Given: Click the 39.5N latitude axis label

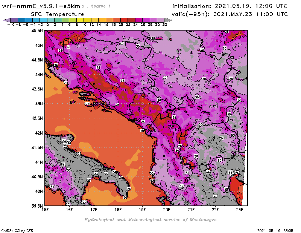Looking at the screenshot, I should (37, 206).
